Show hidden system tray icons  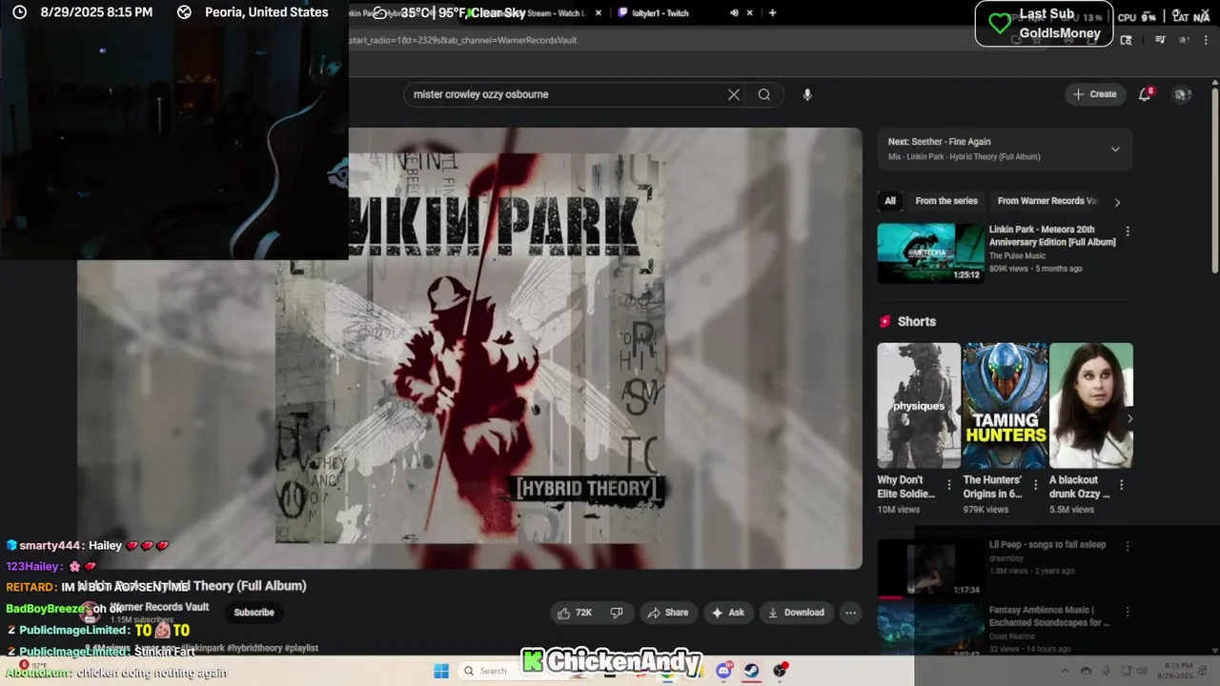coord(1065,671)
